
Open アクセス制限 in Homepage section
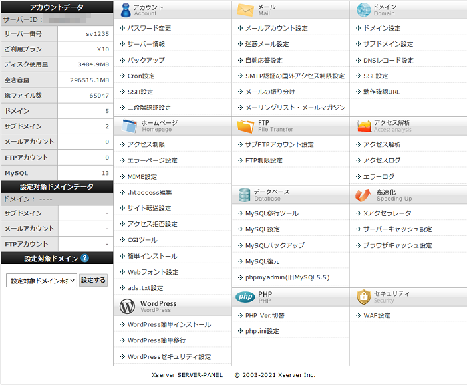(x=146, y=144)
